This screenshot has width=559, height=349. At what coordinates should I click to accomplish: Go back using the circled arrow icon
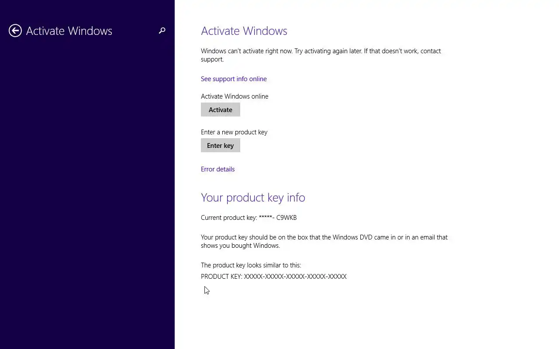(x=15, y=31)
